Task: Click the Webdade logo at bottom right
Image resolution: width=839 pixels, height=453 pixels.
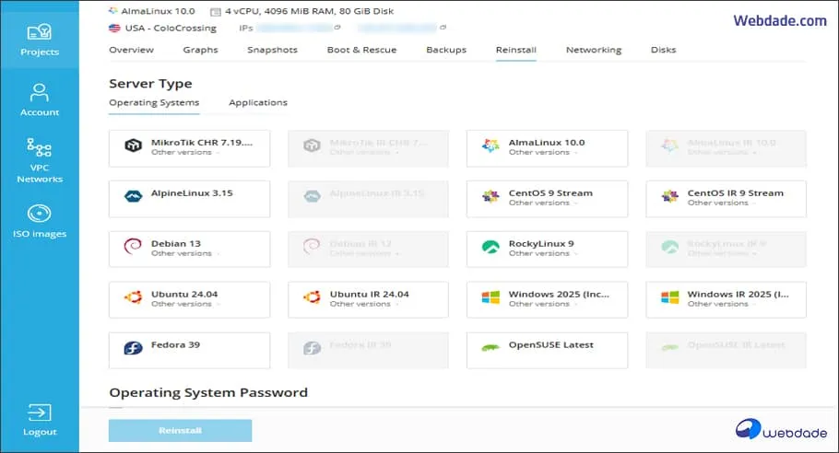Action: (781, 429)
